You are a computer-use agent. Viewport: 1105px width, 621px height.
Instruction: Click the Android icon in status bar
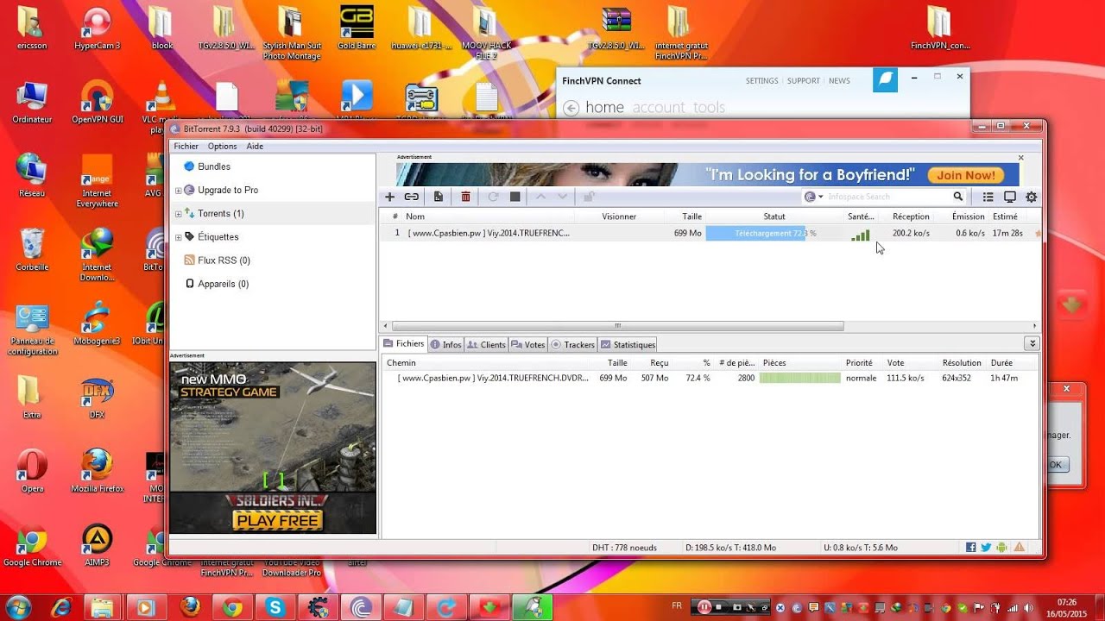pos(1001,547)
